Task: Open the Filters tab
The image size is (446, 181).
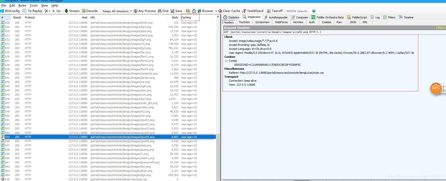Action: [x=389, y=17]
